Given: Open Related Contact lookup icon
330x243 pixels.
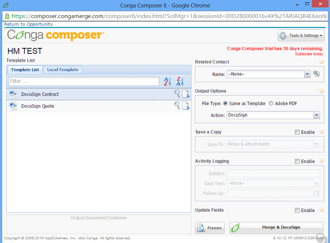Looking at the screenshot, I should point(316,74).
